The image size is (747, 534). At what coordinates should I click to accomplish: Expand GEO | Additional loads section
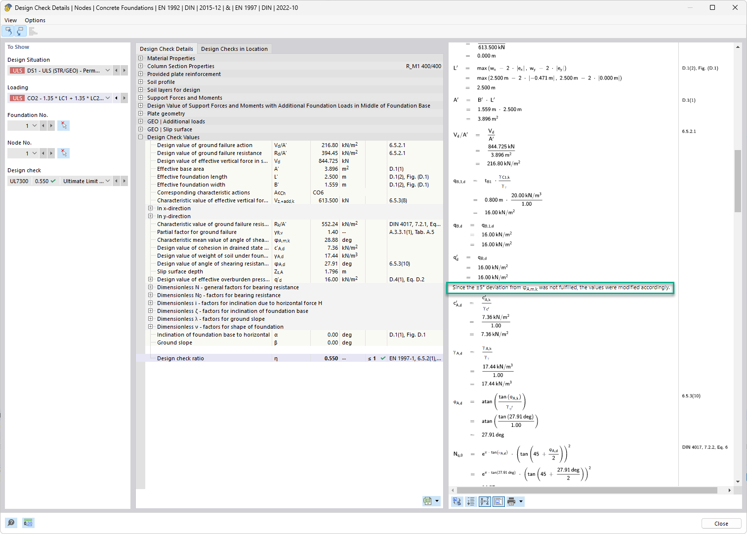pyautogui.click(x=141, y=121)
